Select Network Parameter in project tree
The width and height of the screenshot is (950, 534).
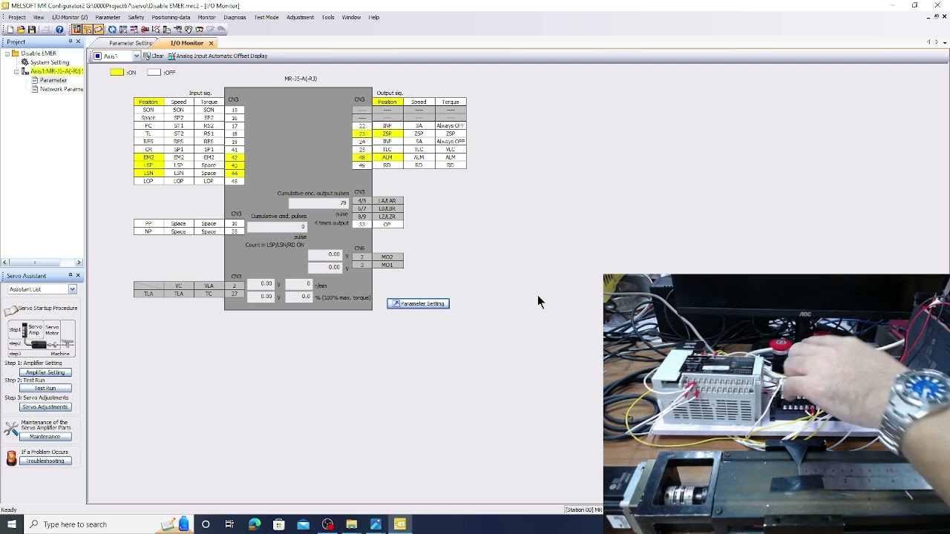(x=62, y=89)
